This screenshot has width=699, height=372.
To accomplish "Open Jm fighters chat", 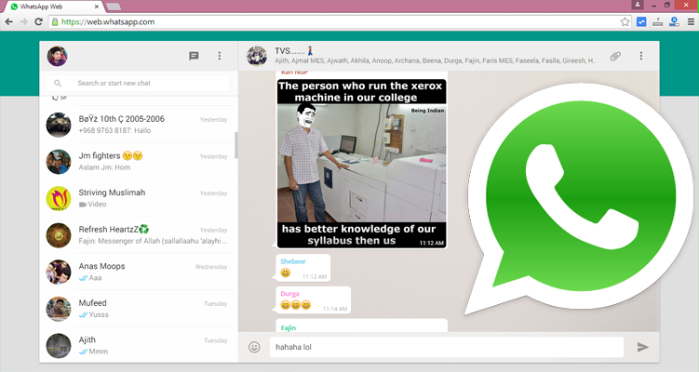I will point(138,161).
